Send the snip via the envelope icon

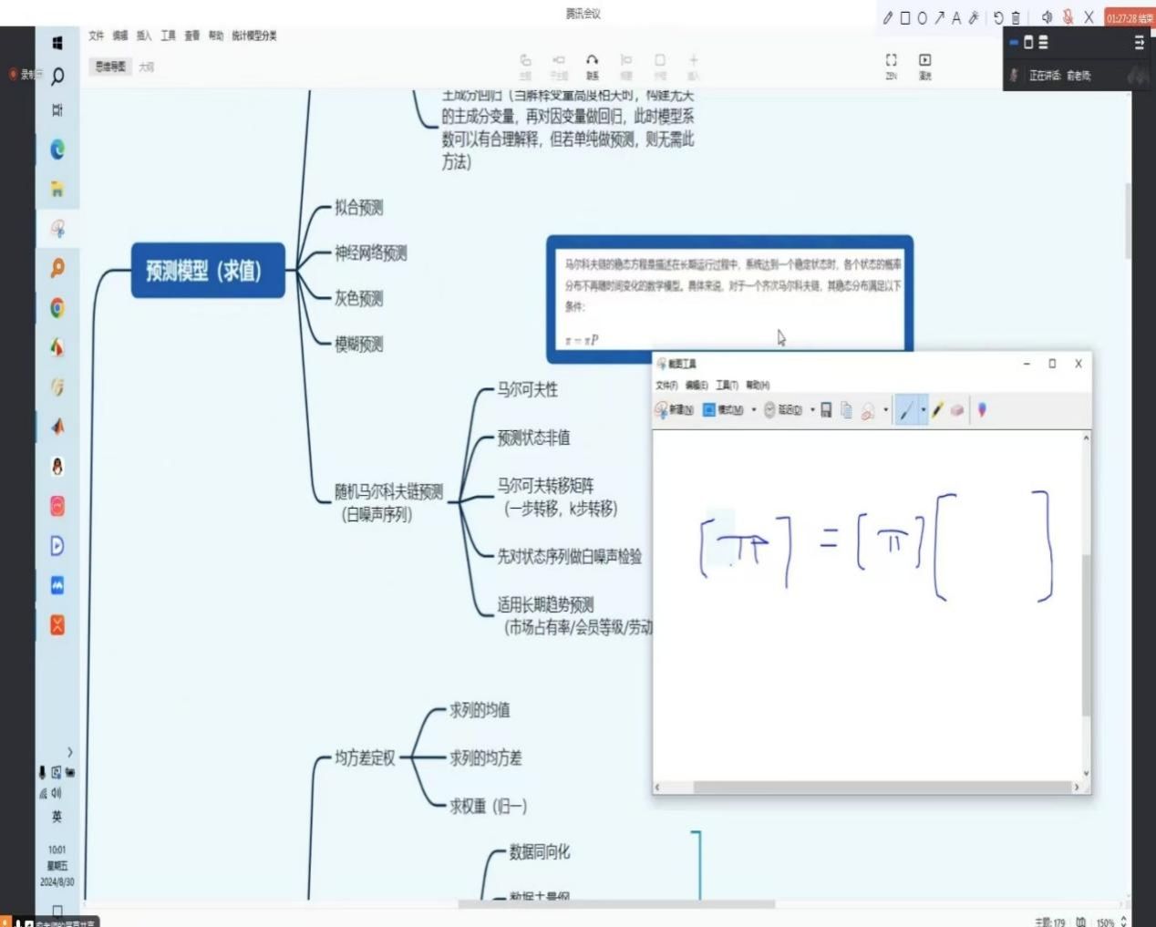pos(868,411)
